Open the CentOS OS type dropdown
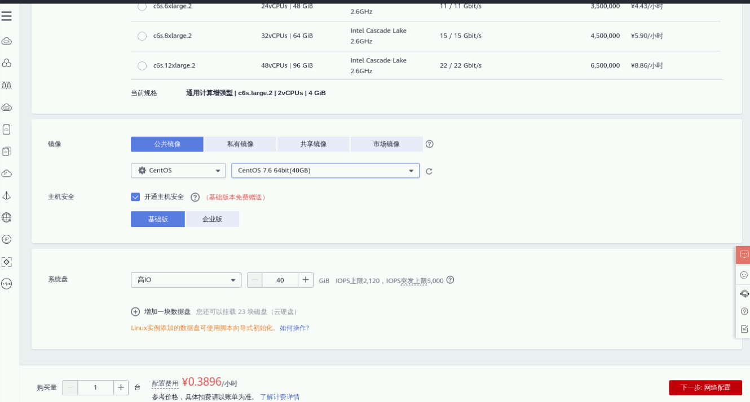This screenshot has height=402, width=750. point(178,171)
